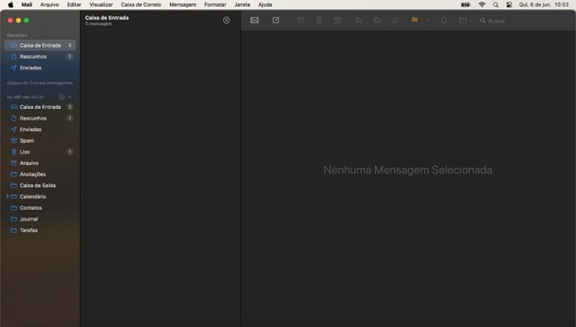The image size is (576, 327).
Task: Open the Anotações folder
Action: point(40,174)
